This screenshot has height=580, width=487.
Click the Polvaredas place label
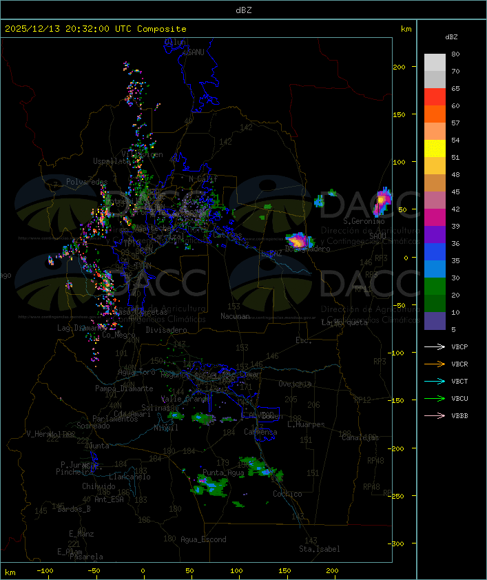[x=87, y=182]
